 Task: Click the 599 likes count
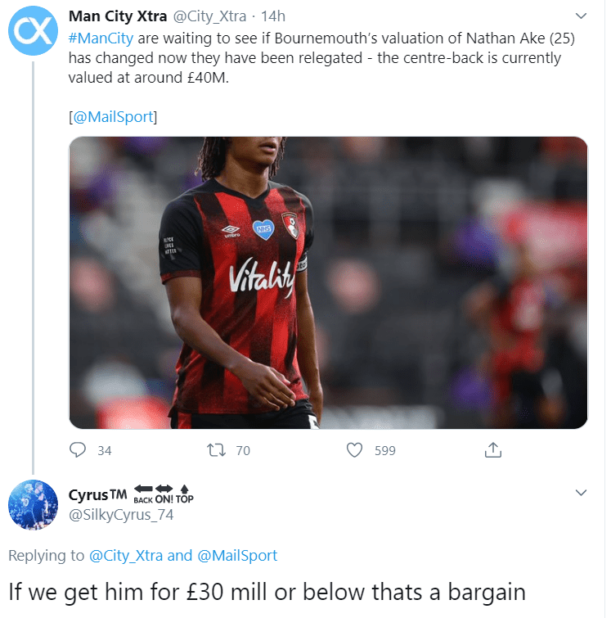coord(385,450)
